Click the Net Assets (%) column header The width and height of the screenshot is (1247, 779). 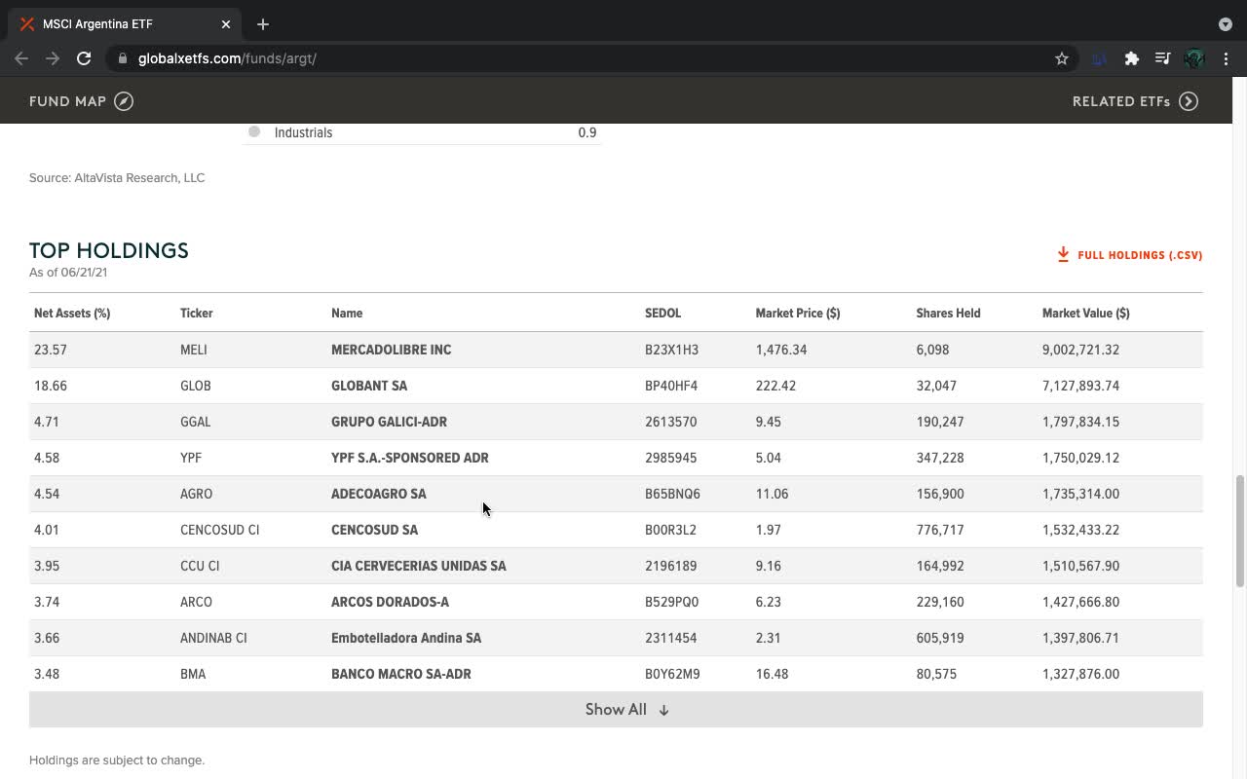72,314
